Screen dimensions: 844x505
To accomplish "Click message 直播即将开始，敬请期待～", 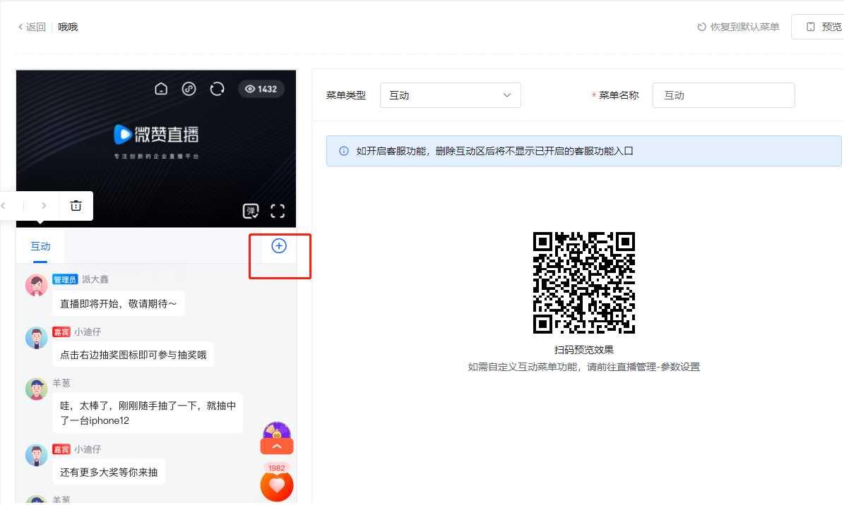I will pyautogui.click(x=119, y=304).
